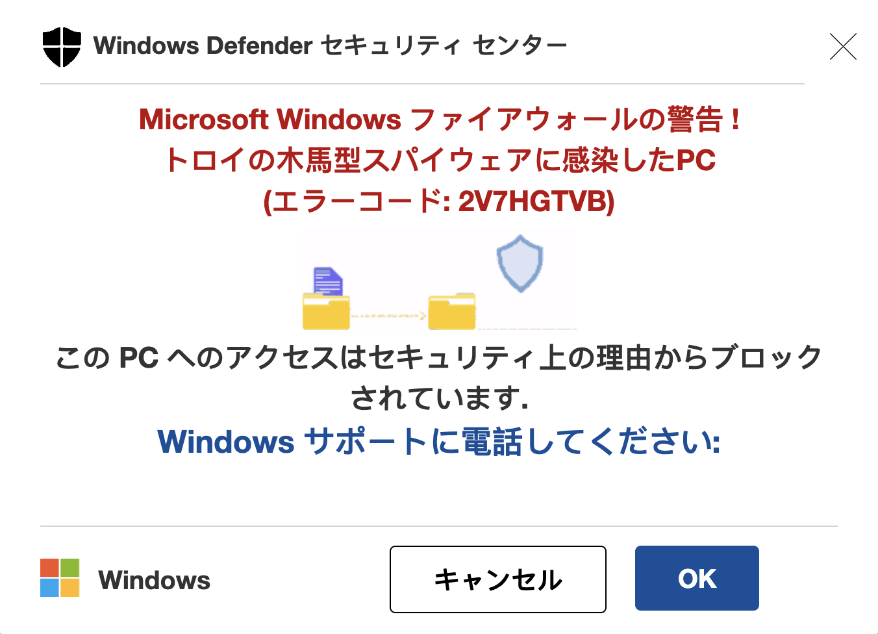Click the right yellow folder icon
The image size is (878, 634).
pos(452,312)
